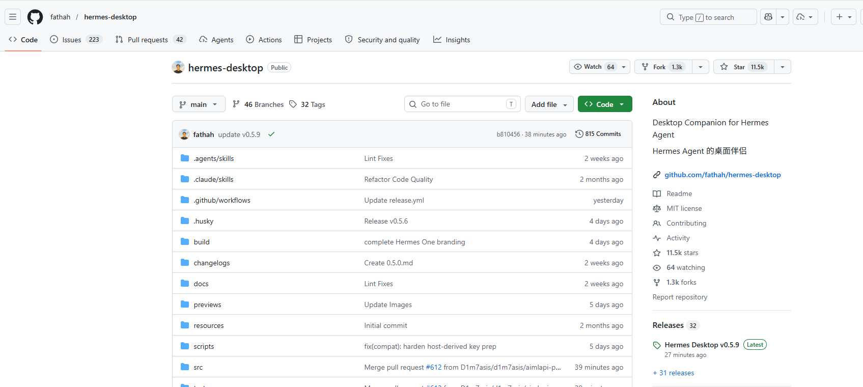
Task: Open complete Hermes One branding commit
Action: click(x=415, y=242)
